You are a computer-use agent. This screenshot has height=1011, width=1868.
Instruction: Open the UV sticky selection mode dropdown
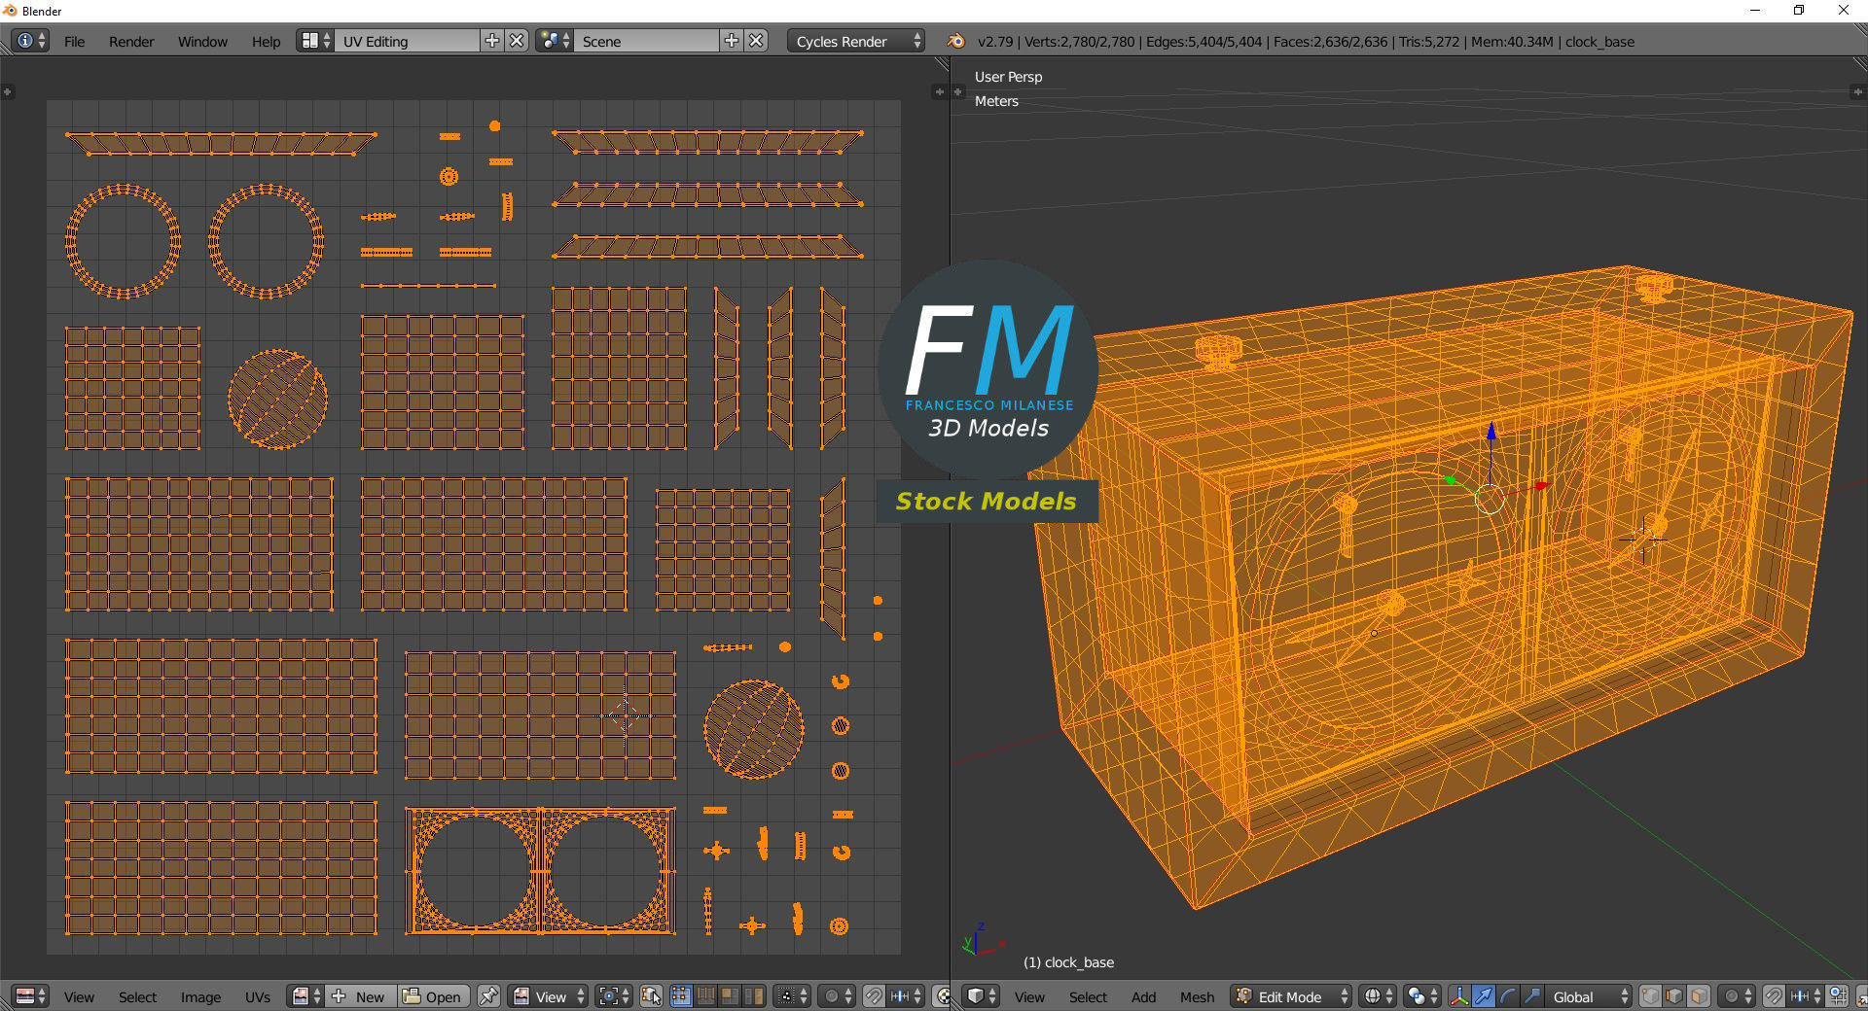[793, 996]
